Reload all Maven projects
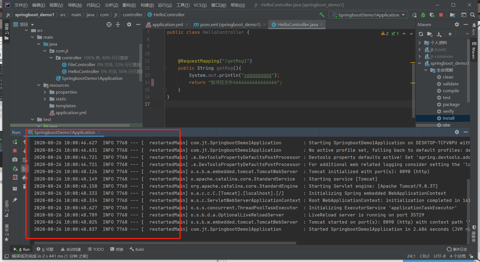480x262 pixels. [421, 34]
